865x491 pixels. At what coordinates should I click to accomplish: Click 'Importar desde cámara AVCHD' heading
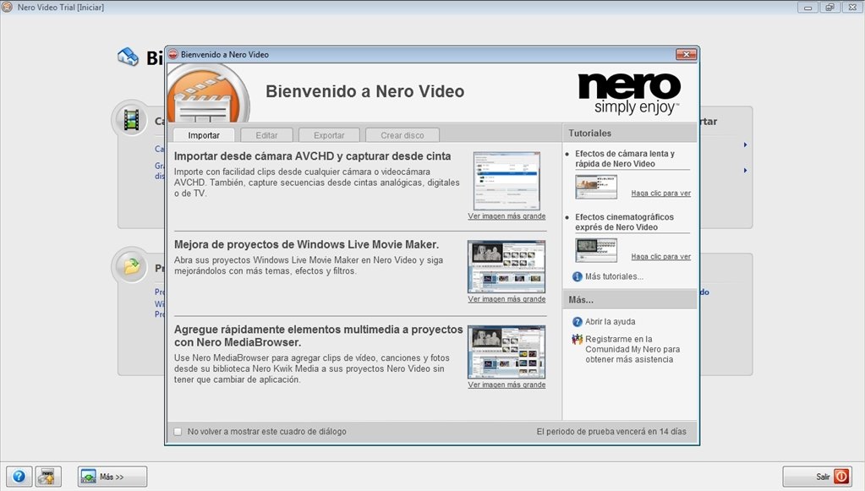[312, 156]
